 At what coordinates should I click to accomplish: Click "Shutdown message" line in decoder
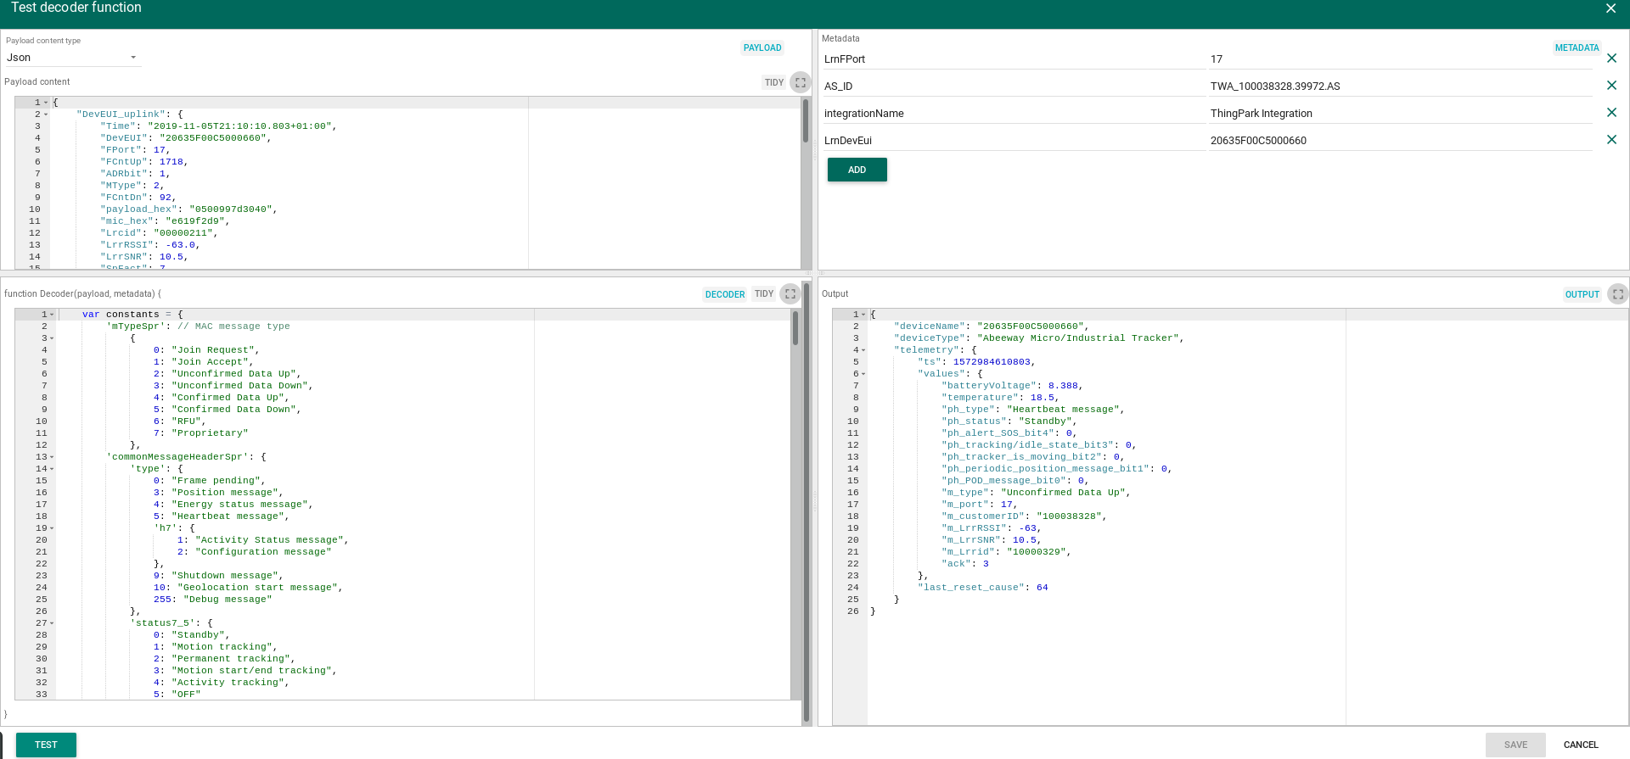(x=218, y=576)
